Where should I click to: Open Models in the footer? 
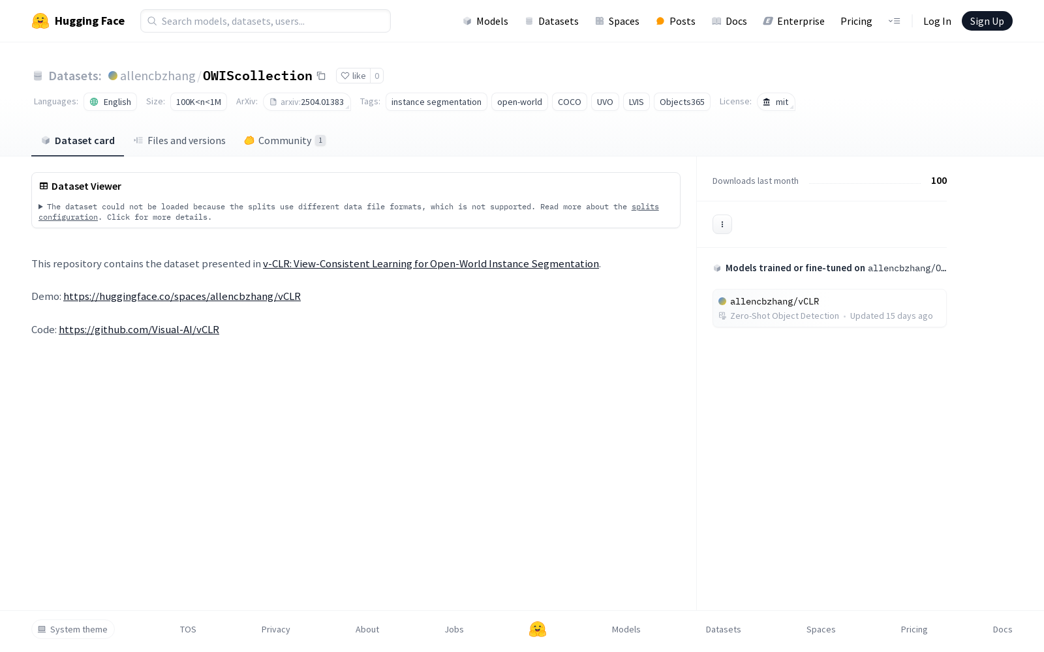click(x=626, y=629)
